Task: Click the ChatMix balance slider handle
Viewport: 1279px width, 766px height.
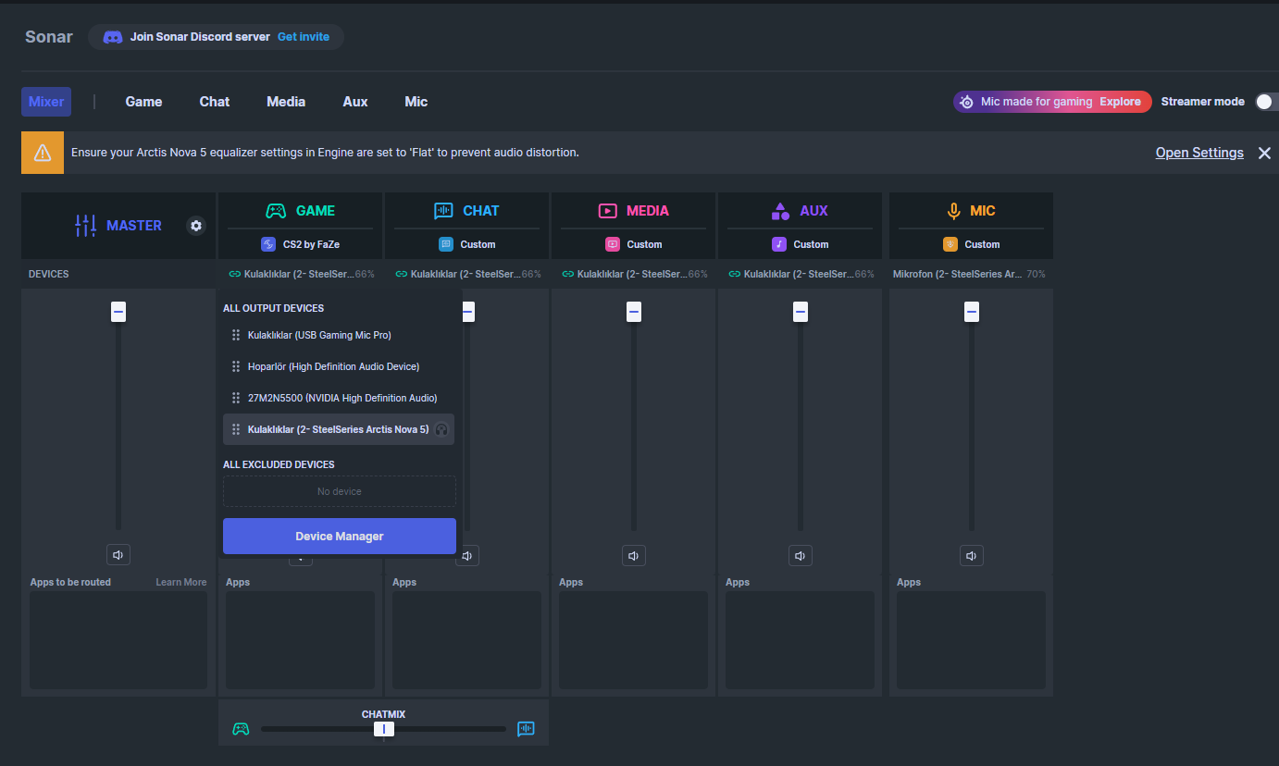Action: (384, 729)
